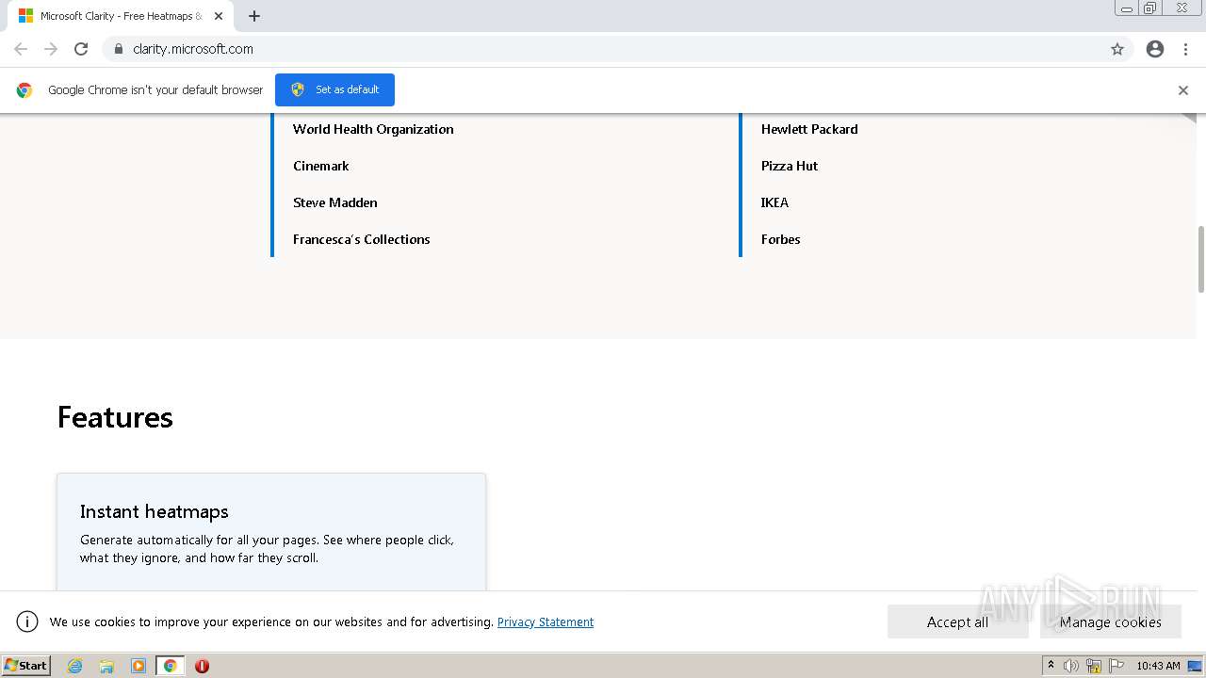Image resolution: width=1206 pixels, height=678 pixels.
Task: Reload the Clarity page
Action: pyautogui.click(x=81, y=49)
